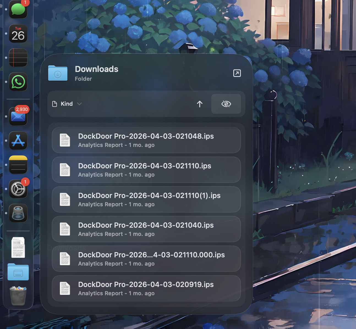Open Downloads in Finder via arrow-box icon
Screen dimensions: 356x329
tap(237, 73)
